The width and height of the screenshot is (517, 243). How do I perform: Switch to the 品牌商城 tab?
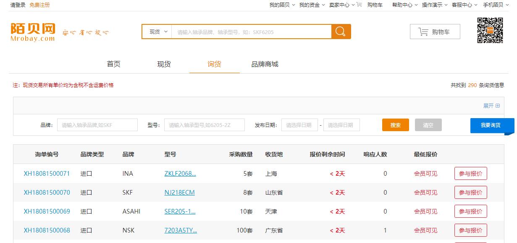pos(265,64)
